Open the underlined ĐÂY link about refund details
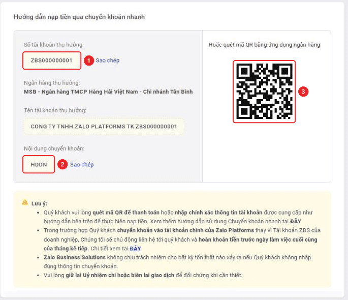The width and height of the screenshot is (348, 300). 135,249
